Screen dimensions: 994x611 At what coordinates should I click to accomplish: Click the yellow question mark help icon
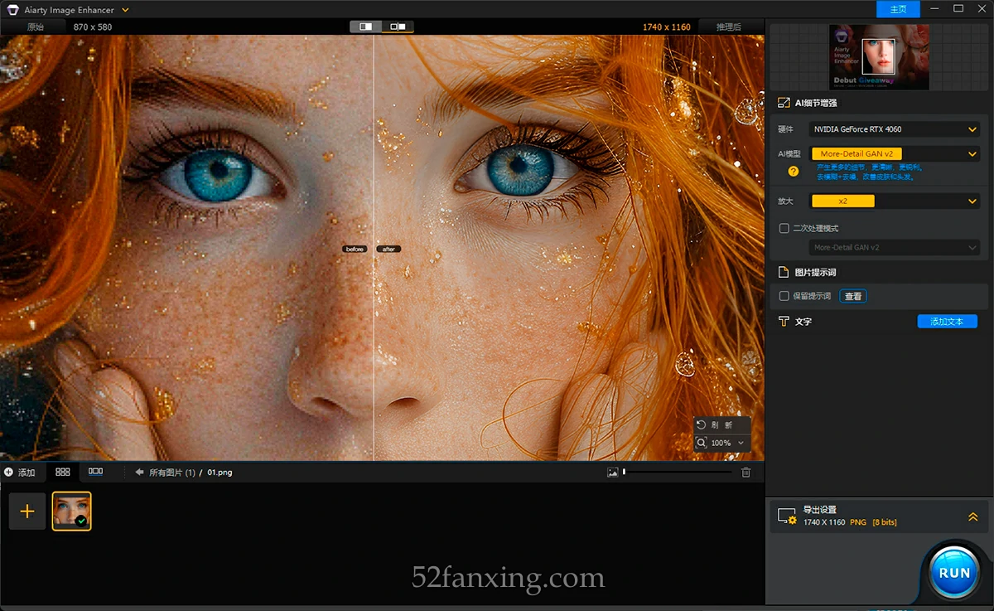pos(794,172)
